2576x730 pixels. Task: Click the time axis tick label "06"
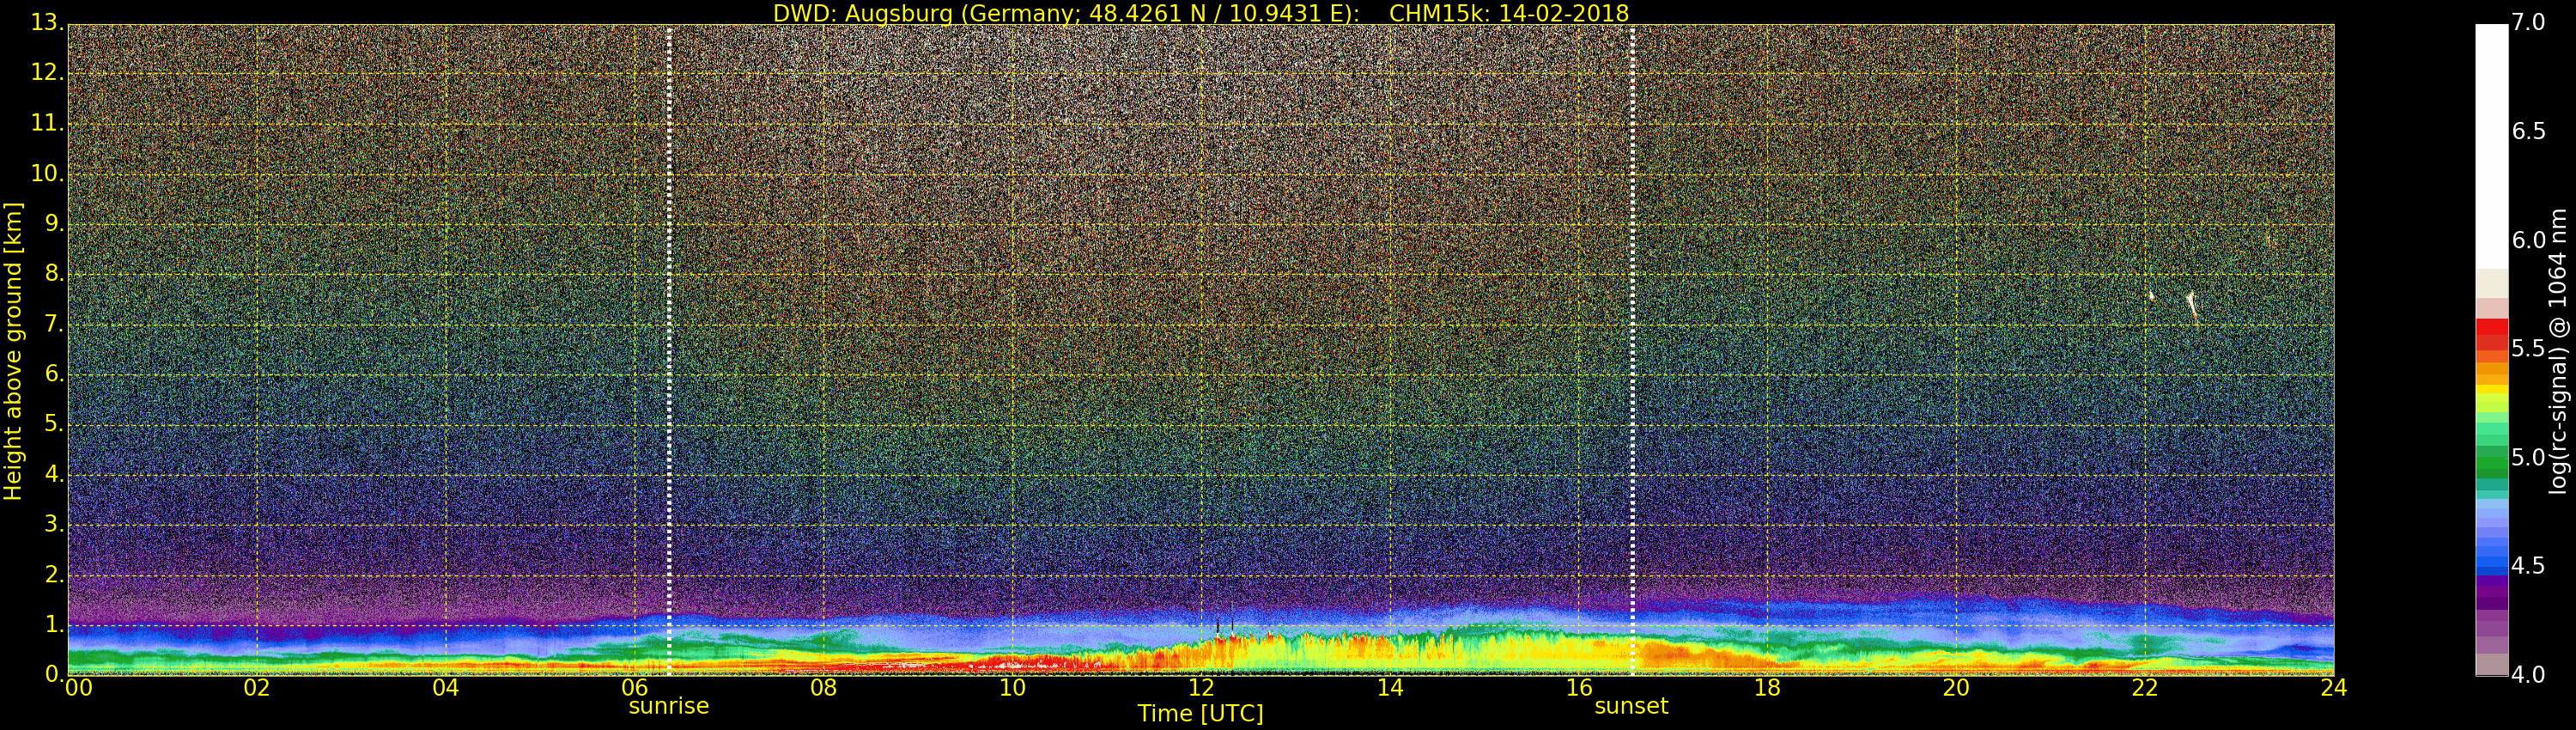click(634, 688)
